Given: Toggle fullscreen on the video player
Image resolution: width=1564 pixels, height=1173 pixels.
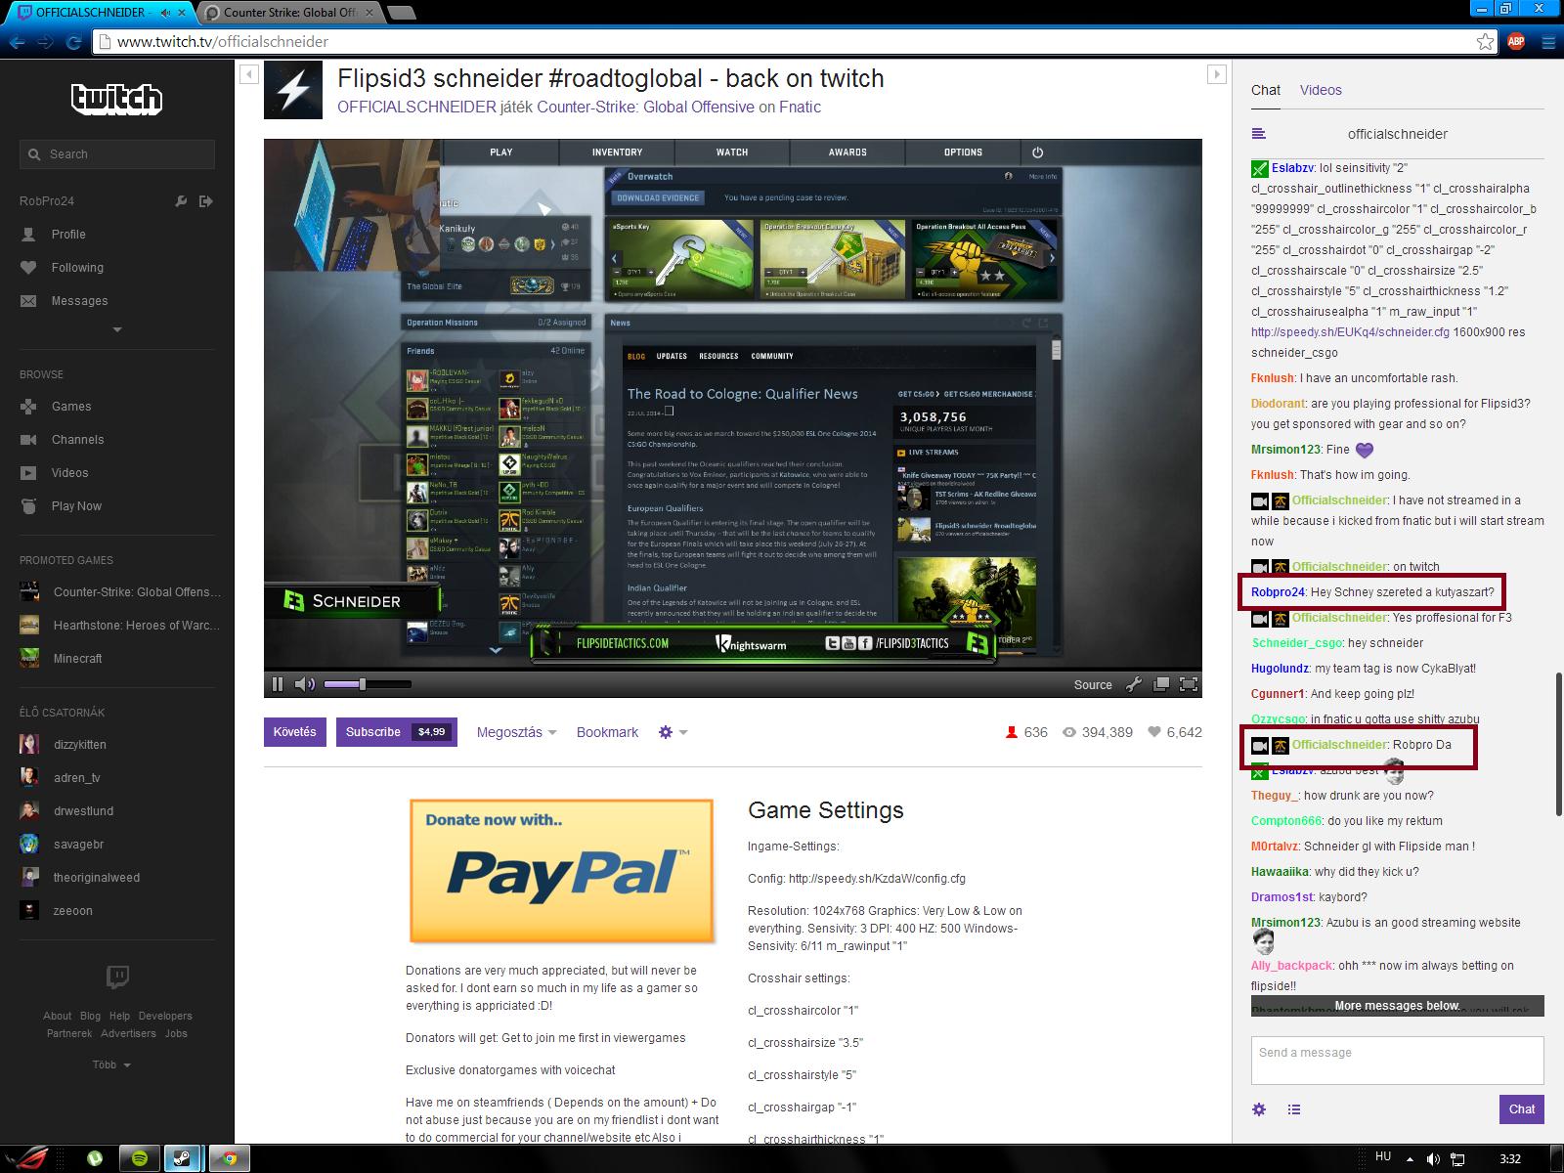Looking at the screenshot, I should pos(1189,684).
